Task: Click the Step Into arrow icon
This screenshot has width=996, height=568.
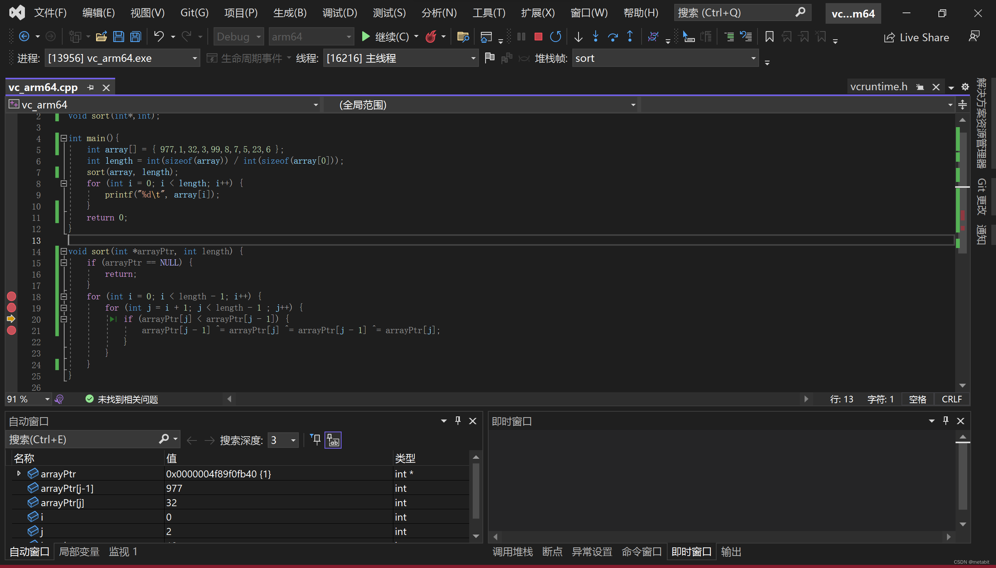Action: pos(596,37)
